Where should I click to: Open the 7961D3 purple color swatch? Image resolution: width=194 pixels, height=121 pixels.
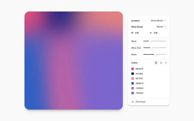click(x=133, y=93)
